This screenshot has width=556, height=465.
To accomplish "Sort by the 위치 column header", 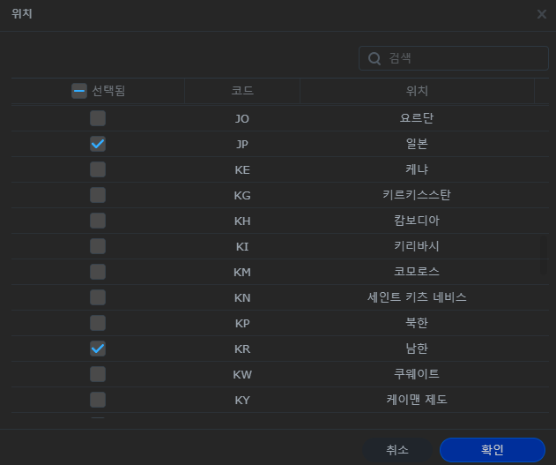I will (x=417, y=91).
